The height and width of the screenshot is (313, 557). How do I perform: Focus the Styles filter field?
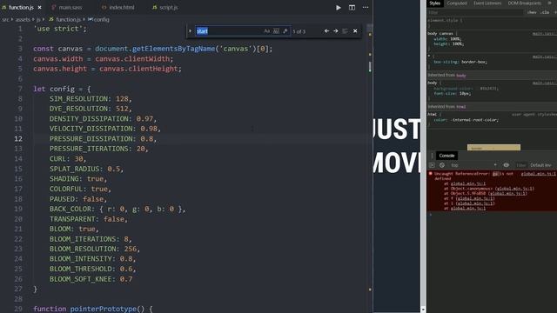[475, 12]
